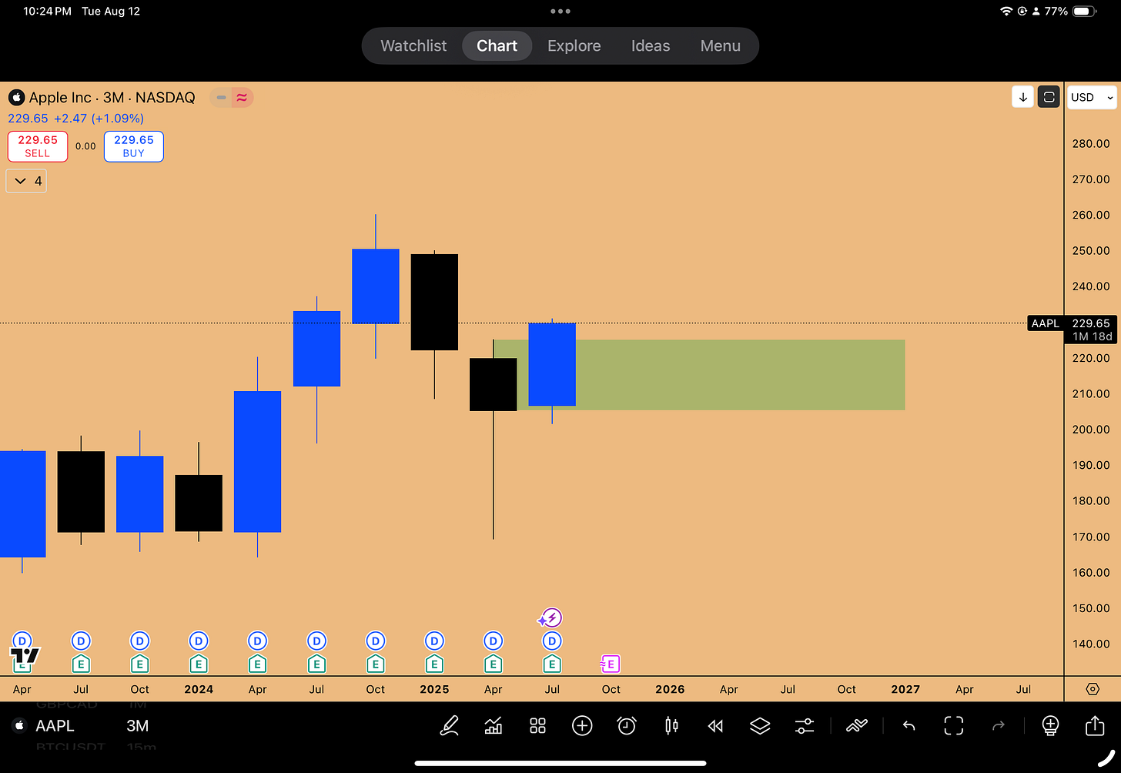This screenshot has height=773, width=1121.
Task: Create an alert with alarm clock icon
Action: pos(627,725)
